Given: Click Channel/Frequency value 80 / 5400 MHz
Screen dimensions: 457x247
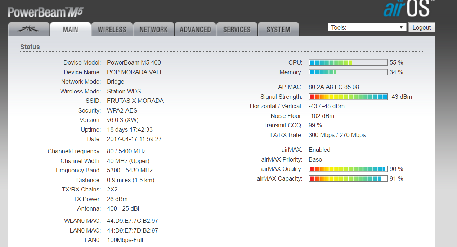Looking at the screenshot, I should [x=126, y=151].
